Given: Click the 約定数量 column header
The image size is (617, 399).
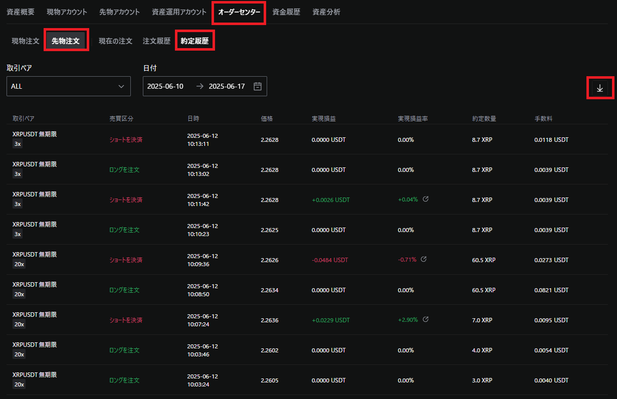Looking at the screenshot, I should tap(484, 119).
